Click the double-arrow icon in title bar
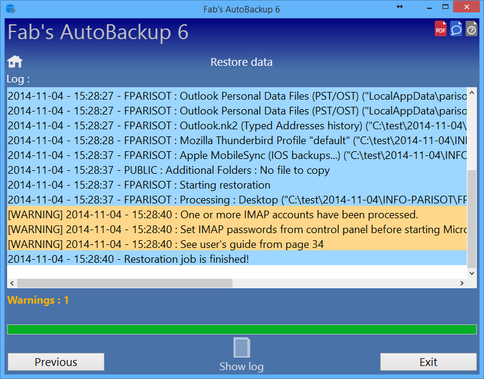This screenshot has height=379, width=484. tap(400, 7)
